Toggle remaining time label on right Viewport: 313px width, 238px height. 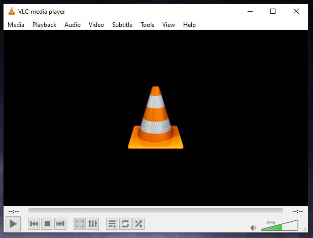coord(298,211)
